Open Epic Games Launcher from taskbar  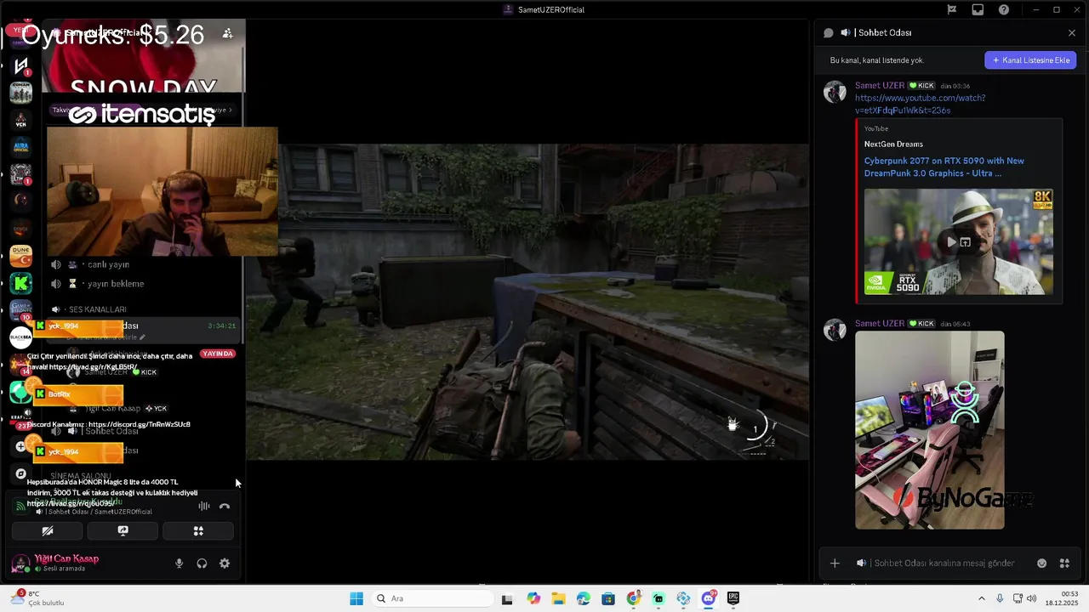[x=733, y=598]
